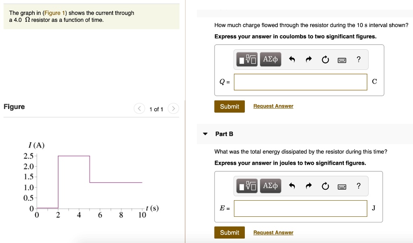Open the keyboard shortcuts icon in Part A toolbar
This screenshot has height=243, width=413.
[x=342, y=59]
